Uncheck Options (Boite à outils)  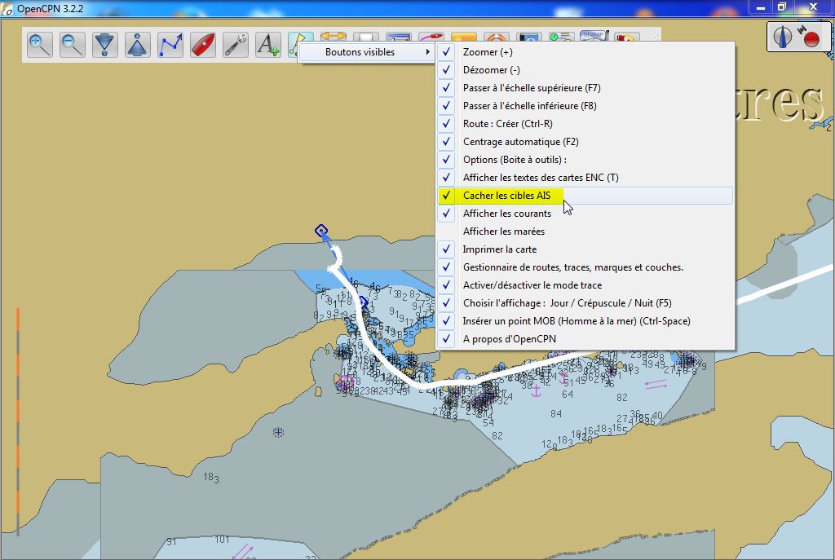click(x=585, y=160)
